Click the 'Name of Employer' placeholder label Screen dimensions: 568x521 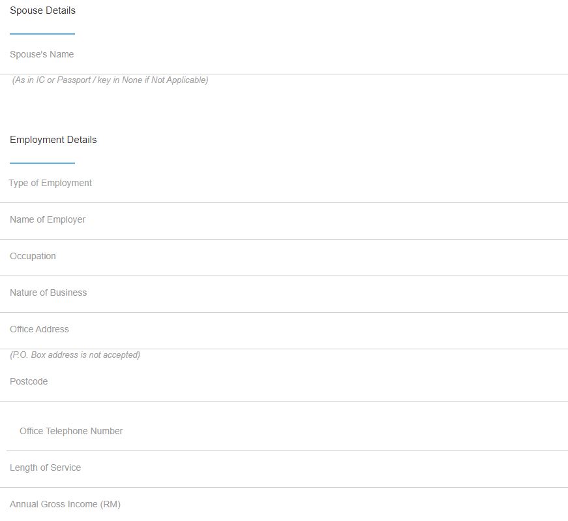48,220
